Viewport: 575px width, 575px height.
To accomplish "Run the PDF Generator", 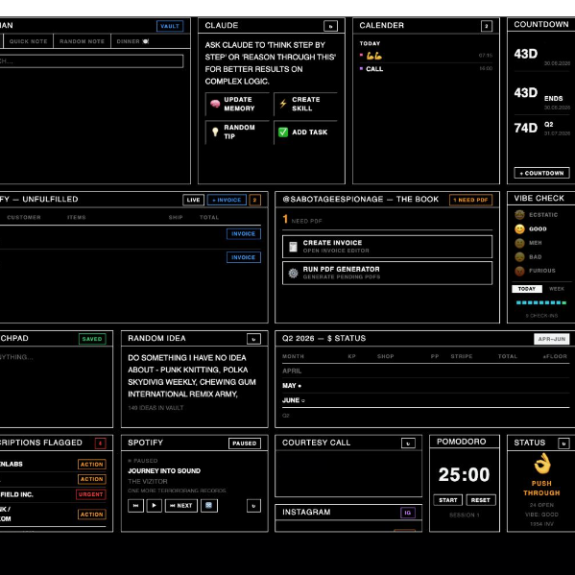I will click(387, 274).
